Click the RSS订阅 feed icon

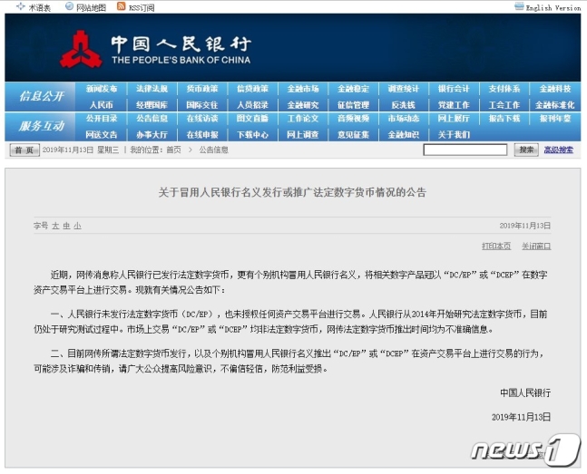click(122, 6)
